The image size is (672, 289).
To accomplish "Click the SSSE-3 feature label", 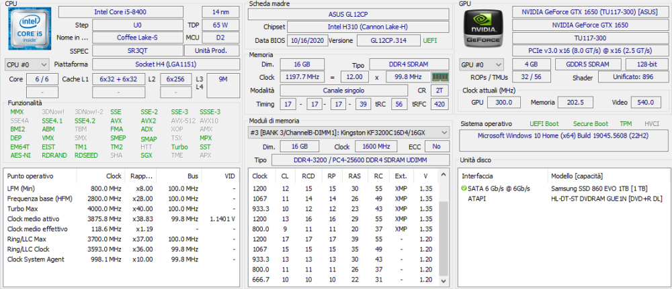I will 210,112.
